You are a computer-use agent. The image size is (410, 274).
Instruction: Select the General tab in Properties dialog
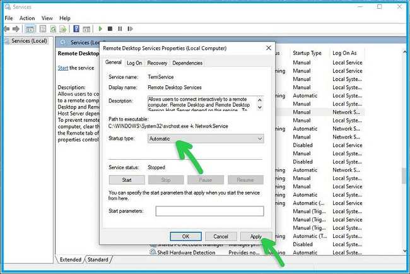(x=114, y=63)
